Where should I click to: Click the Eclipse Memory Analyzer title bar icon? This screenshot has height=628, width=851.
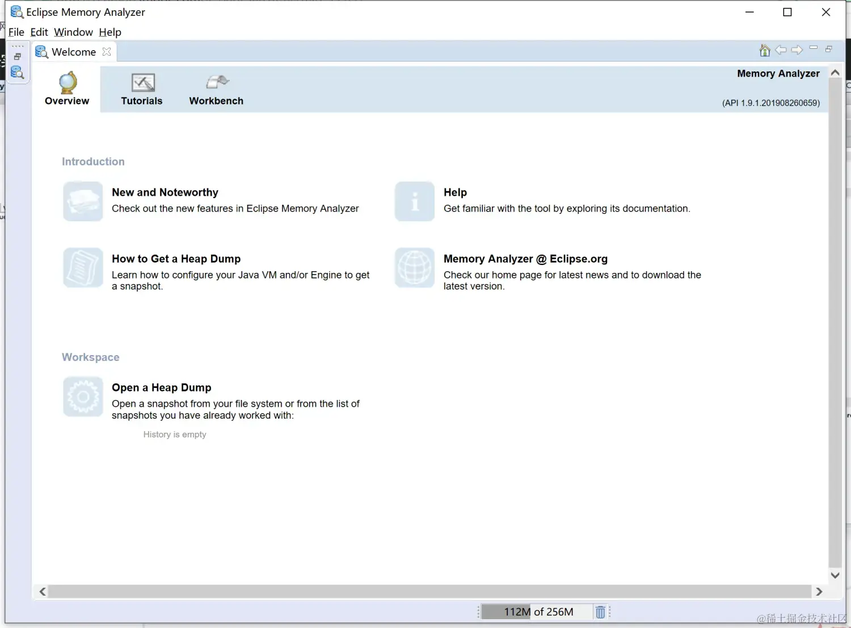tap(17, 12)
